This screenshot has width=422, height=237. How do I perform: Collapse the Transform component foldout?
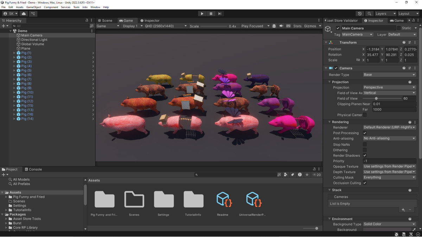click(x=326, y=42)
